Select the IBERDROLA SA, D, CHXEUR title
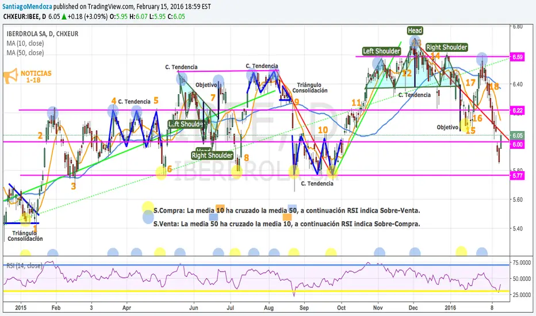This screenshot has width=536, height=316. coord(43,33)
